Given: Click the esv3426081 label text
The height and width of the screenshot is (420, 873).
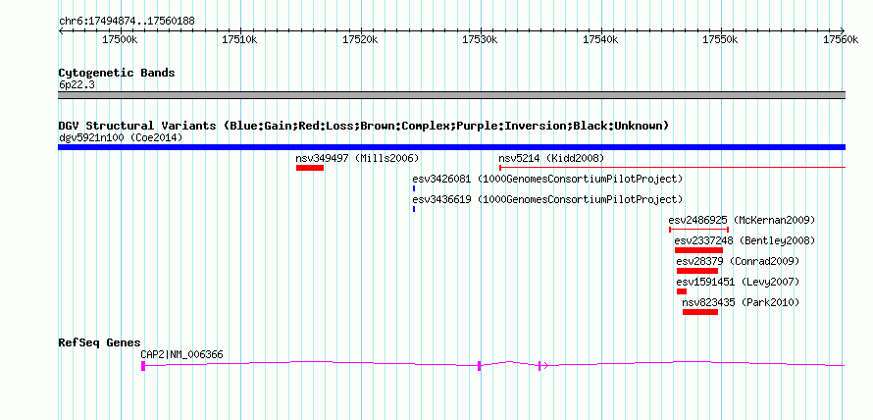Looking at the screenshot, I should [547, 179].
